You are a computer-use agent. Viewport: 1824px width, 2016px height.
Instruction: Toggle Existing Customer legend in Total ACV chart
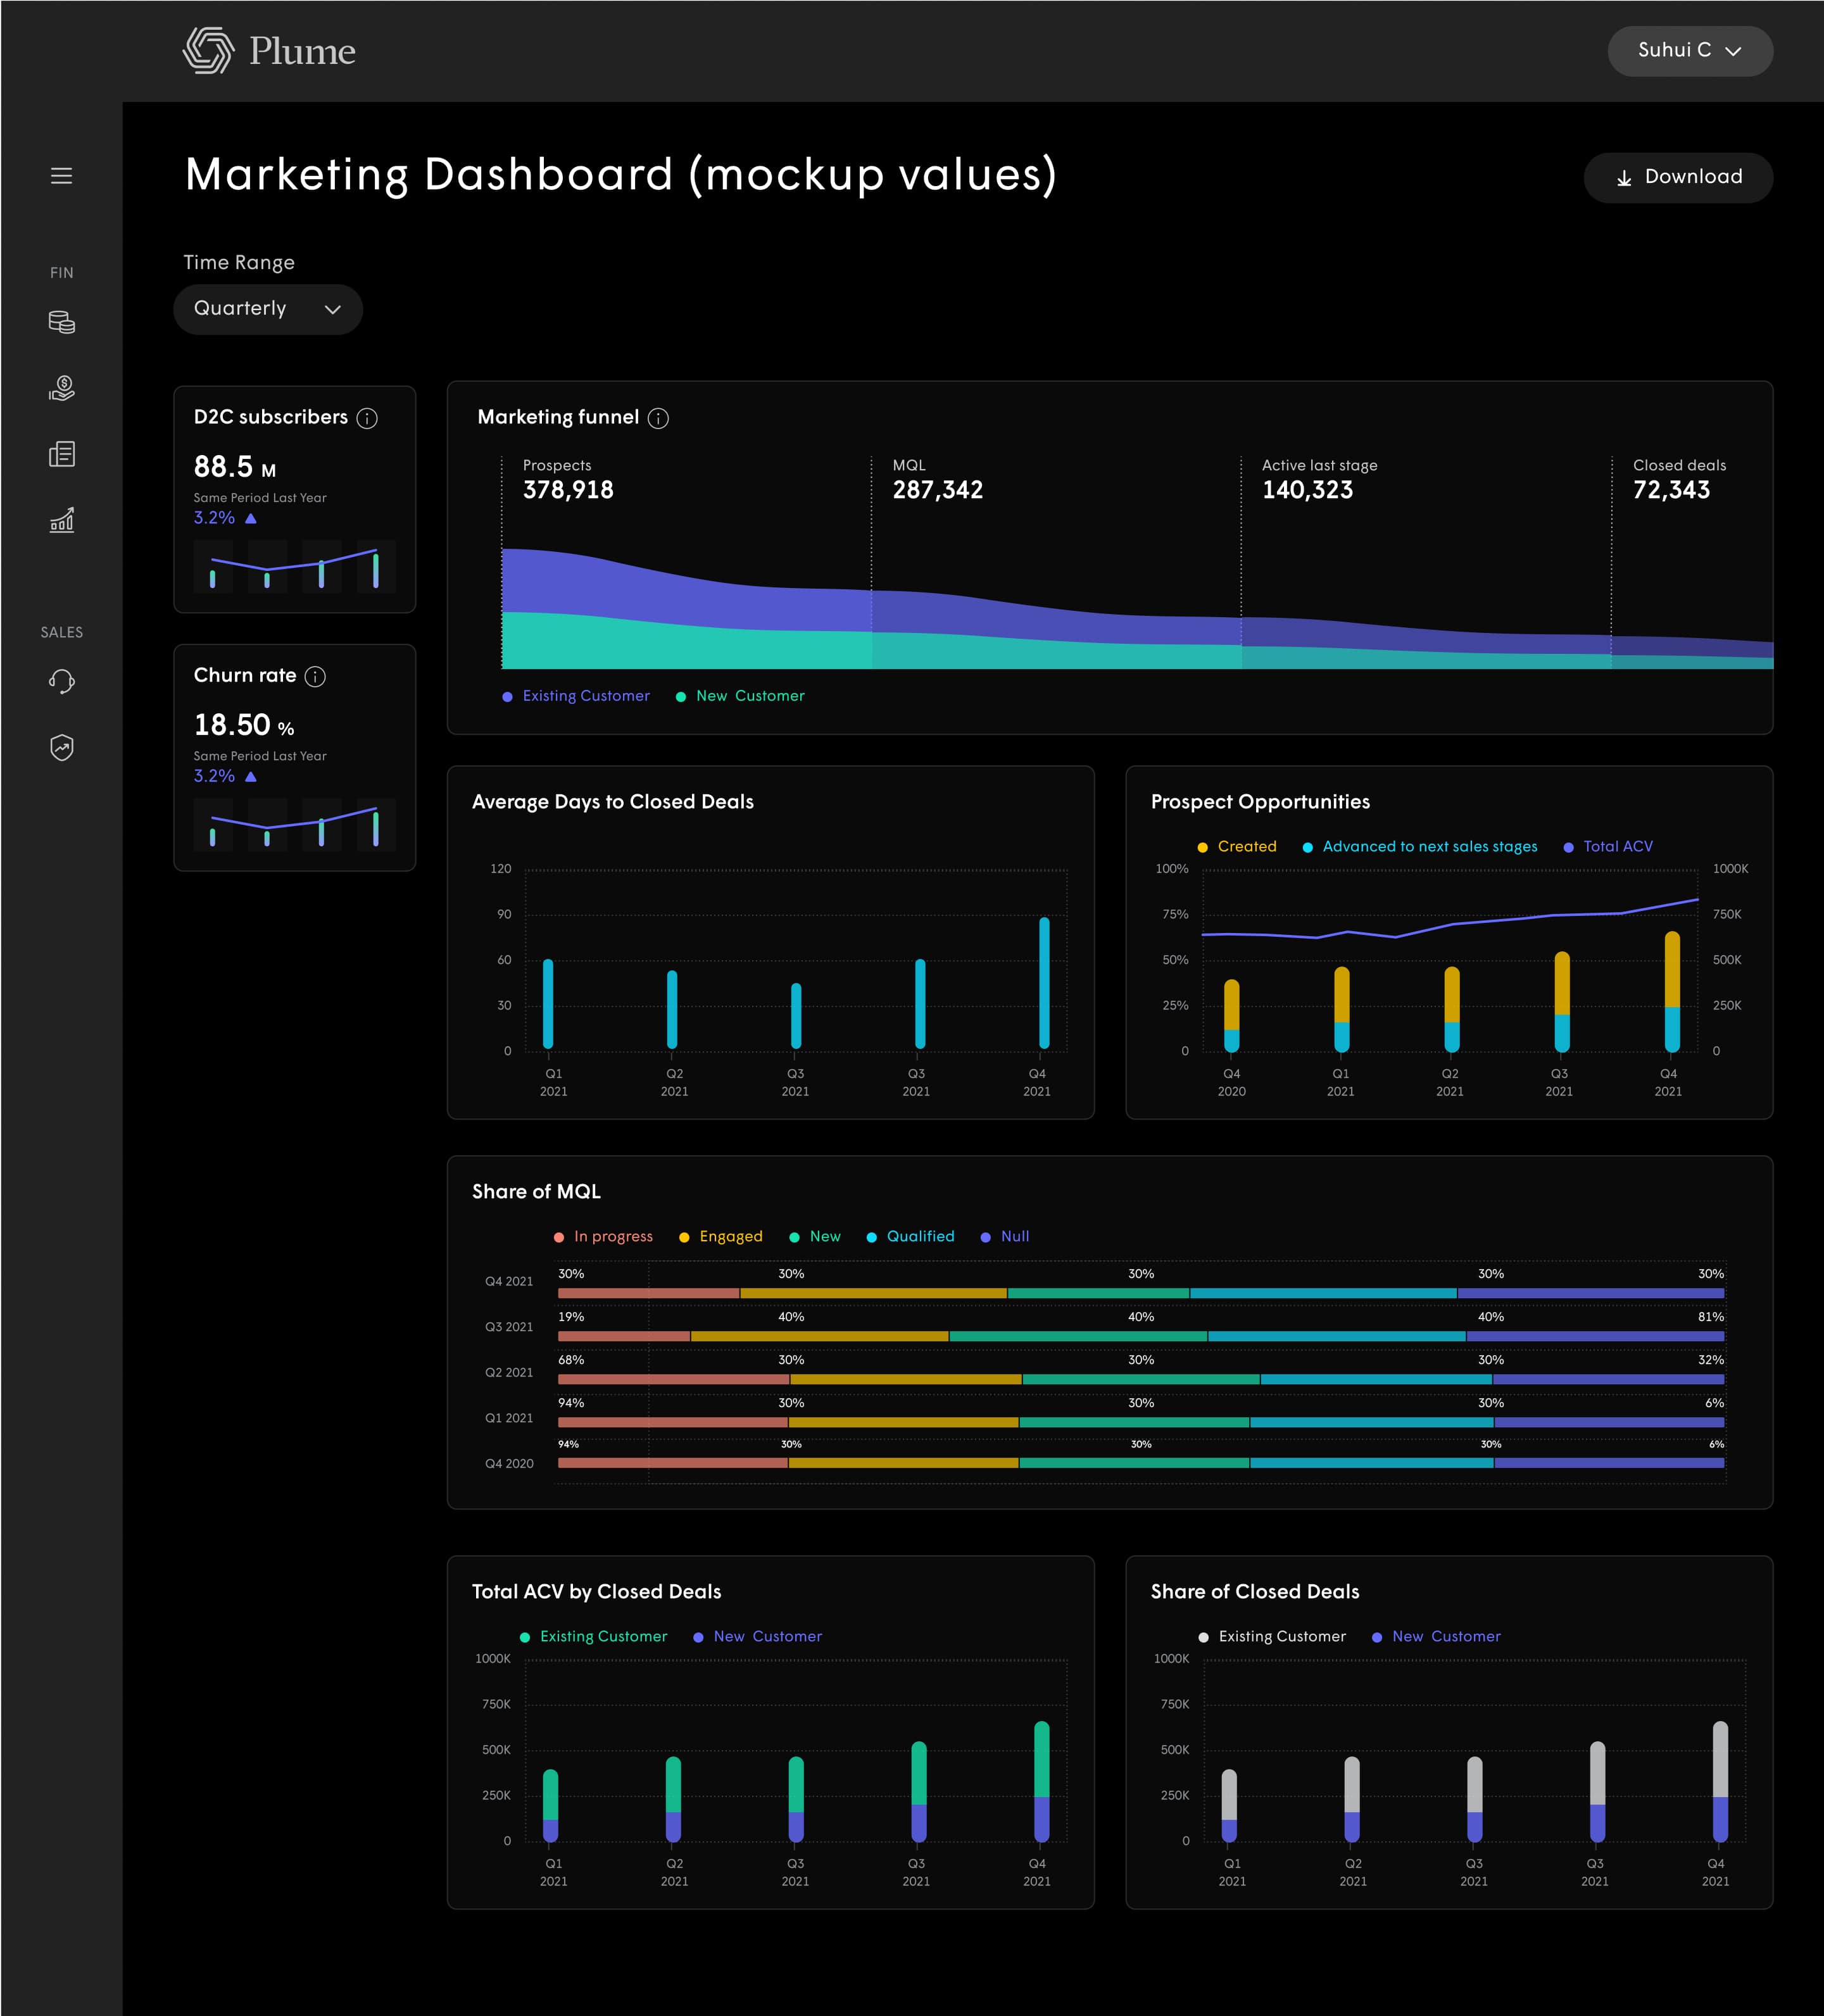click(594, 1637)
